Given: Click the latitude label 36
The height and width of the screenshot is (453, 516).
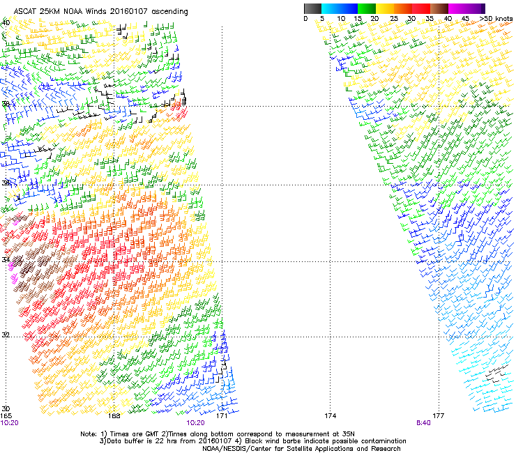Looking at the screenshot, I should 6,183.
